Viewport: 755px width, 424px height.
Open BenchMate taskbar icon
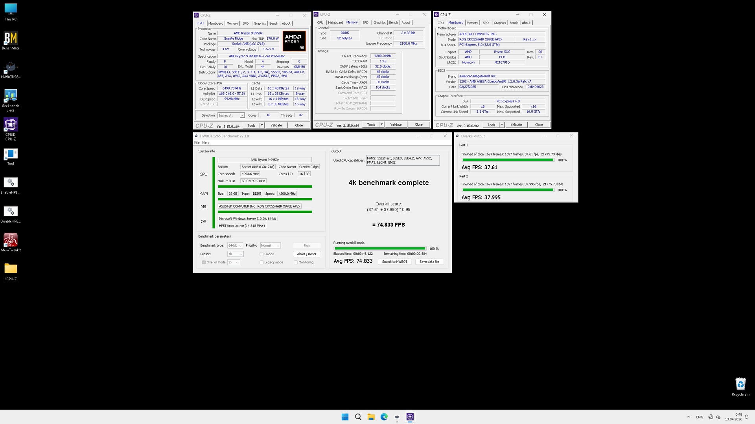(397, 417)
